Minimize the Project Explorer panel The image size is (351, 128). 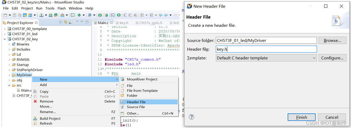coord(82,22)
